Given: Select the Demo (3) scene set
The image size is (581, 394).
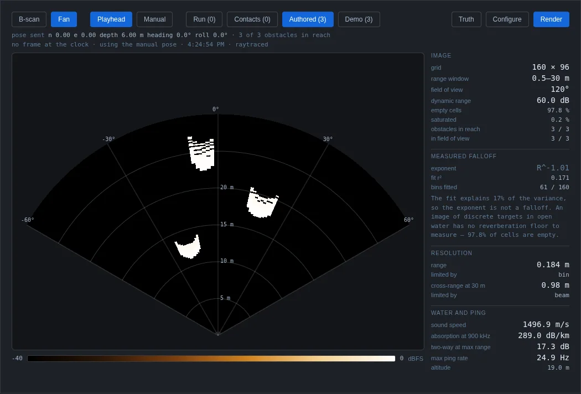Looking at the screenshot, I should point(359,19).
